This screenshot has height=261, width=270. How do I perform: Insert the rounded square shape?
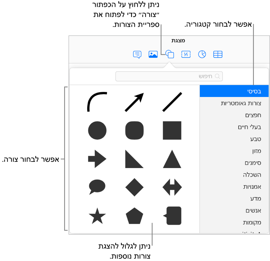[x=134, y=130]
